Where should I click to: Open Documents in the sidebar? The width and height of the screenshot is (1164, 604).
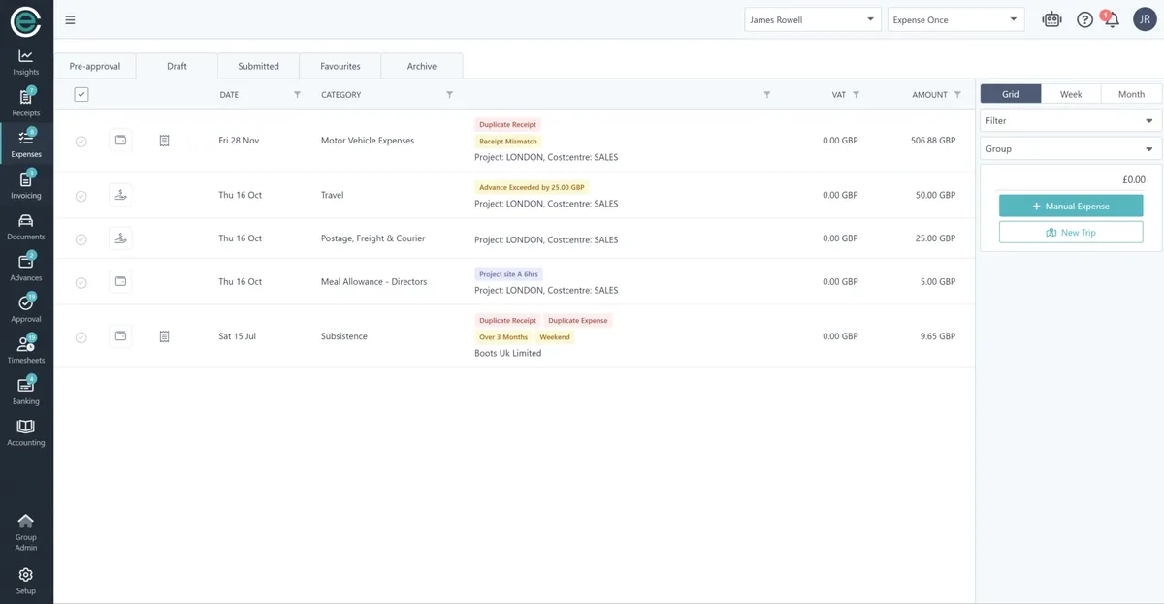coord(26,227)
